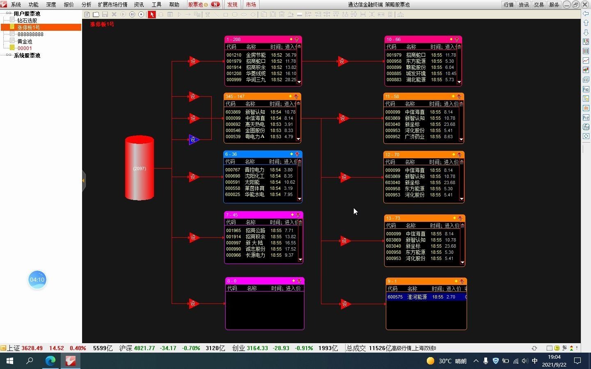Sort pool 345 - 147 by 时间 column

[275, 104]
